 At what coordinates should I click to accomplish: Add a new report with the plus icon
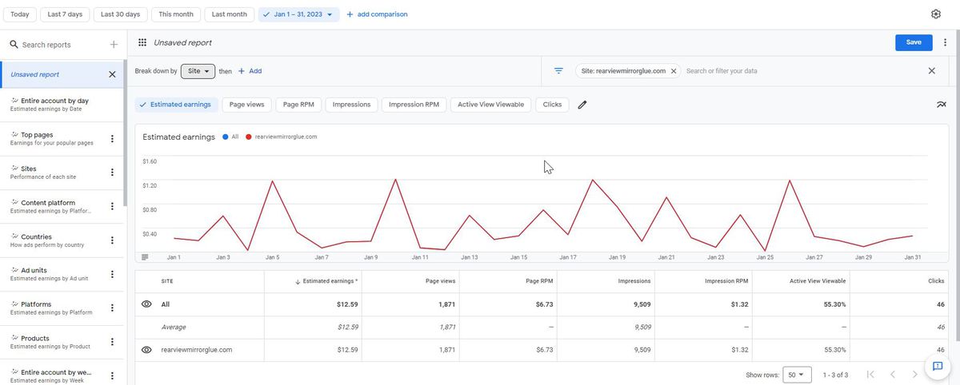pos(114,45)
